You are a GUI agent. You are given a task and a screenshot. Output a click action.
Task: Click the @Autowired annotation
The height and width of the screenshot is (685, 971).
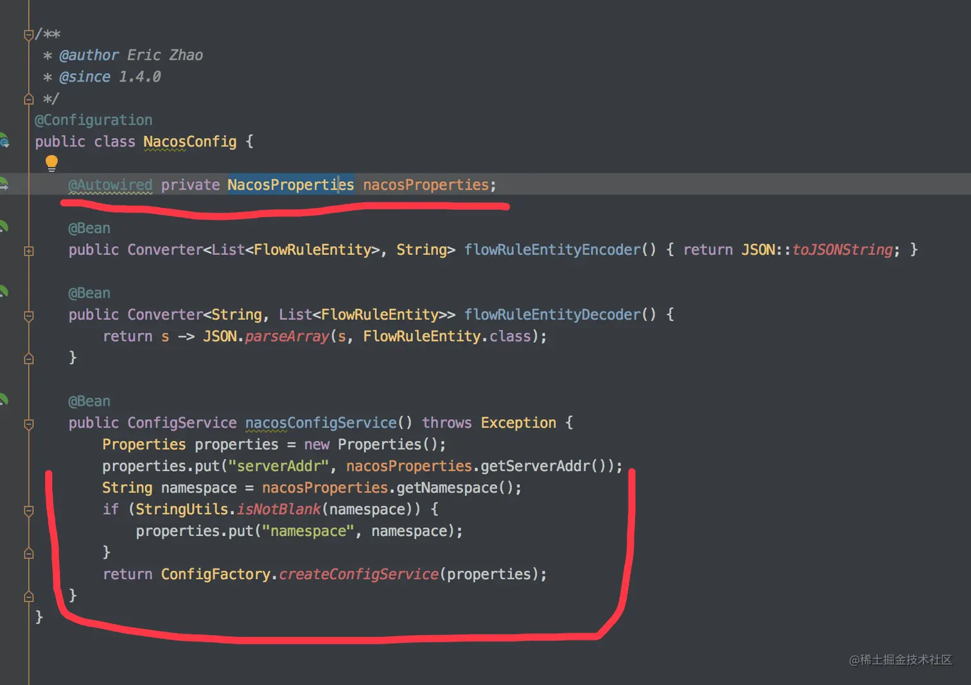[x=110, y=185]
